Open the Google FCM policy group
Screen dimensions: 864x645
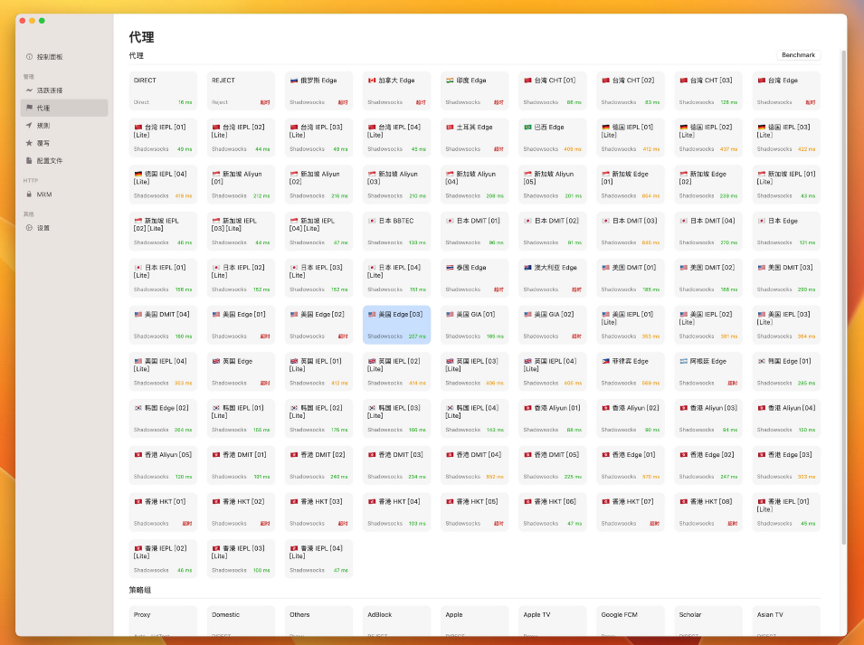631,621
